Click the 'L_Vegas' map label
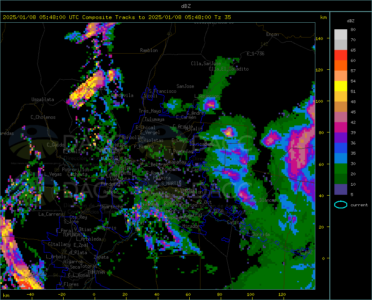The height and width of the screenshot is (300, 372). pos(53,174)
